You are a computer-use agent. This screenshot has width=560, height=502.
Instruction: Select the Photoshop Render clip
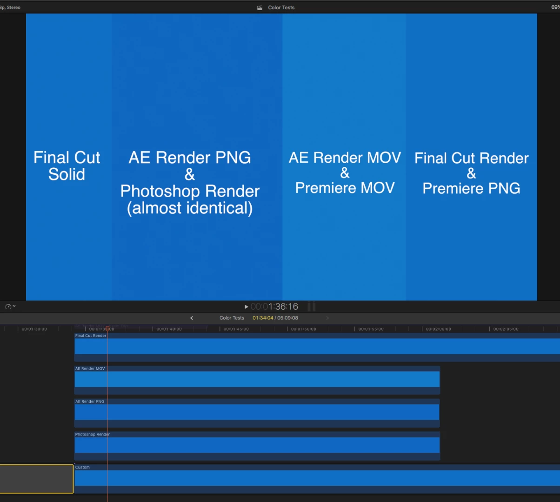pyautogui.click(x=257, y=446)
